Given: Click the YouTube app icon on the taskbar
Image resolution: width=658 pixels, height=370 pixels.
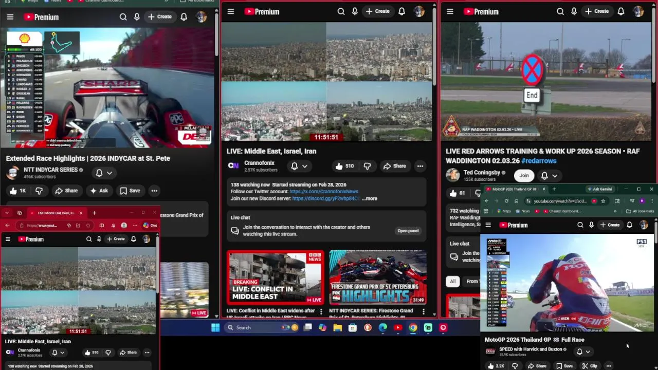Looking at the screenshot, I should tap(398, 327).
